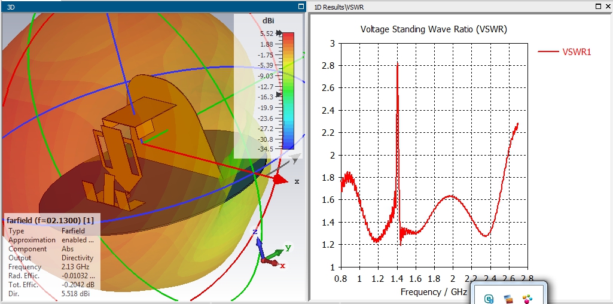Click the upper marker on the dBi color ramp
The height and width of the screenshot is (304, 613).
[x=279, y=34]
